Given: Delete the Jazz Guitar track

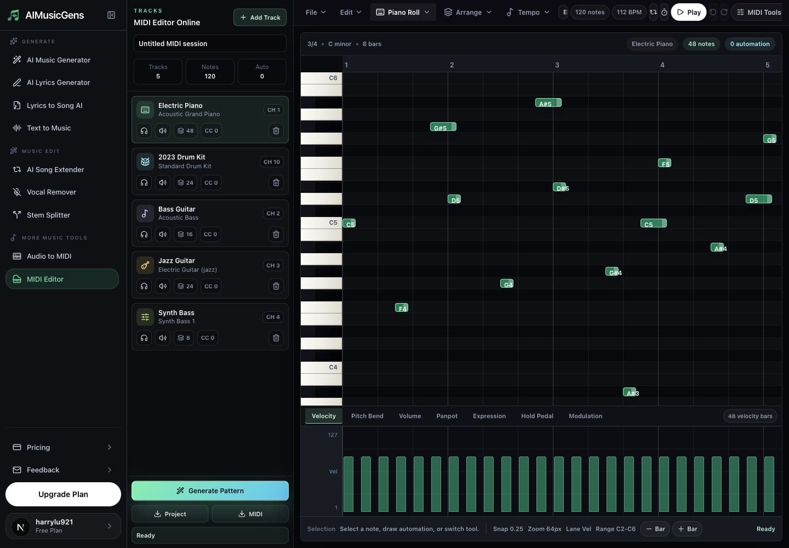Looking at the screenshot, I should click(x=276, y=286).
